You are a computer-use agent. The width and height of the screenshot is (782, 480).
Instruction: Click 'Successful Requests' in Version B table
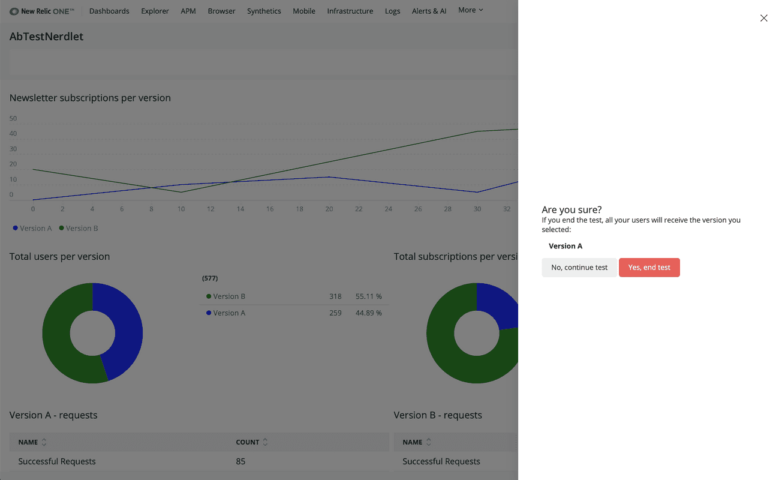pos(441,461)
